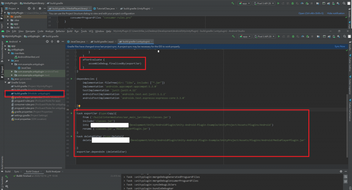Hide the project panel with minus icon
The image size is (352, 190).
(x=63, y=41)
